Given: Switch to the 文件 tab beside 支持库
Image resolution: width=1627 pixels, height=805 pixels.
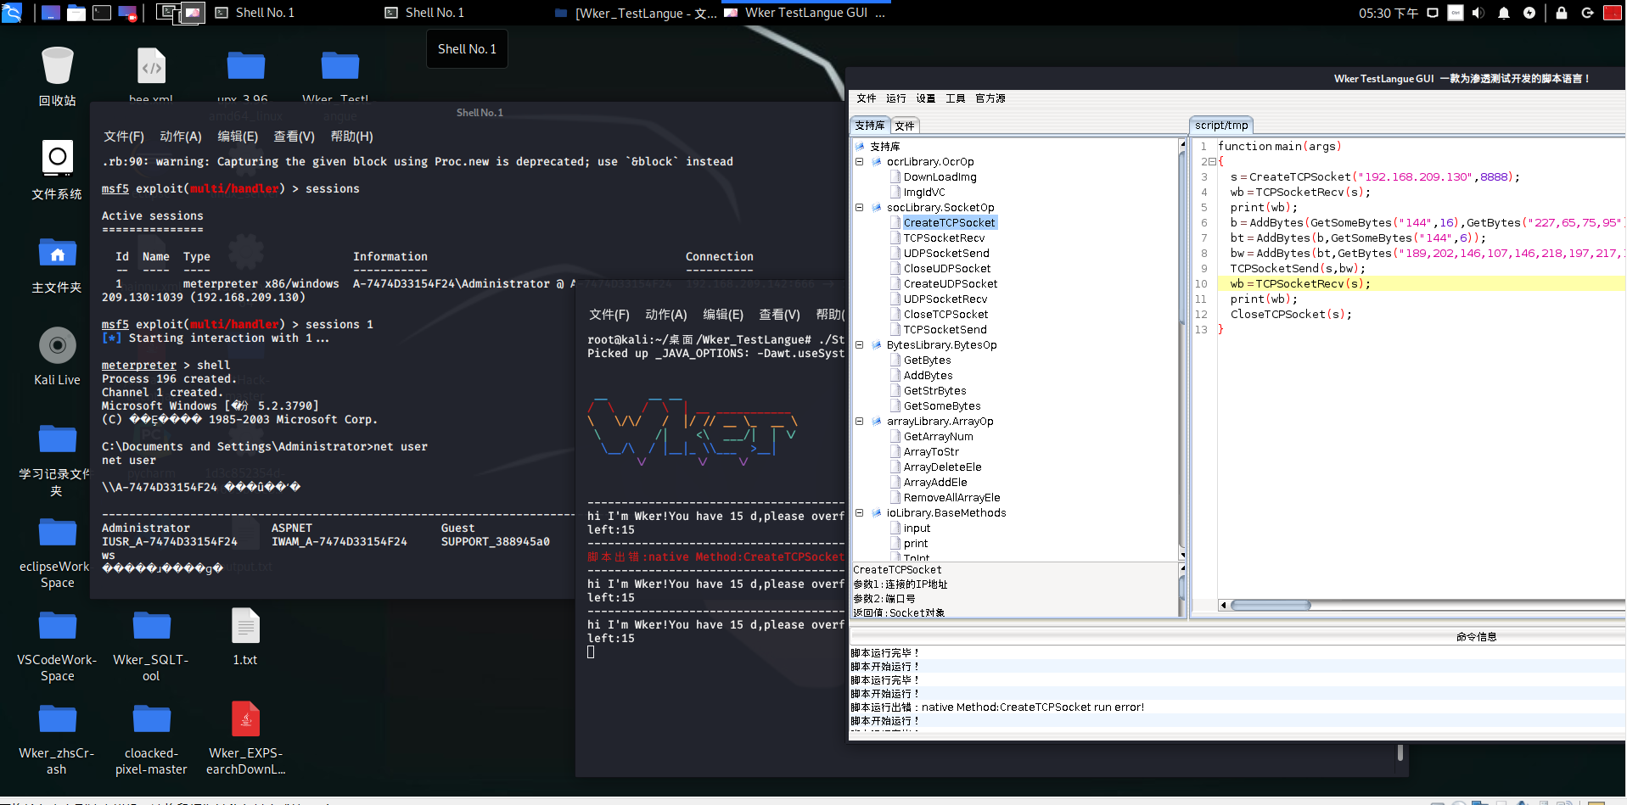Looking at the screenshot, I should [x=905, y=126].
